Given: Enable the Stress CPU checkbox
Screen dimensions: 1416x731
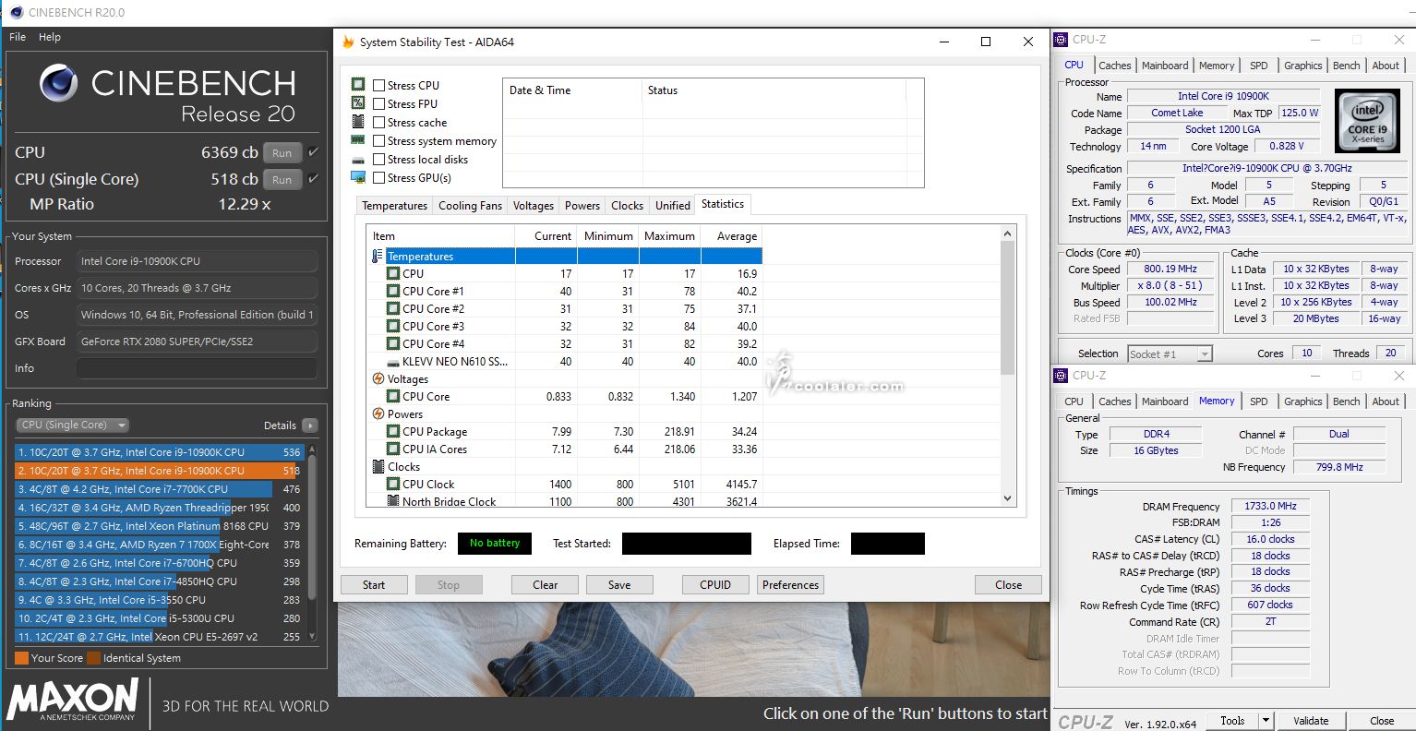Looking at the screenshot, I should click(x=379, y=85).
